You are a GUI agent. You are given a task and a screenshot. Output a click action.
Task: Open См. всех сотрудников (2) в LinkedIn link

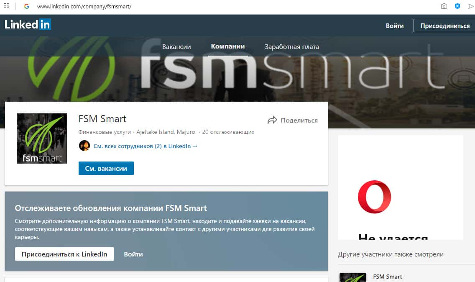pos(146,146)
